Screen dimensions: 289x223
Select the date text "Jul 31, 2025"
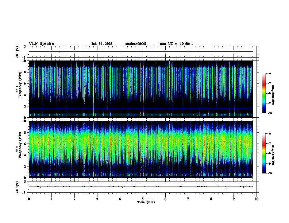pos(102,44)
